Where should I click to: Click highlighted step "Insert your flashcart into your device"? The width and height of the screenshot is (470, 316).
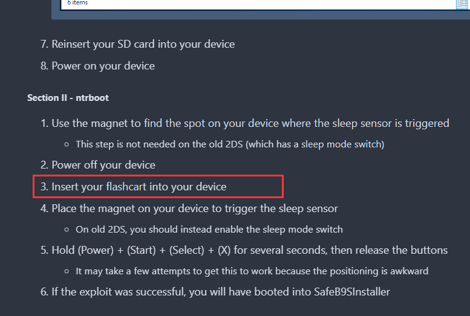139,187
